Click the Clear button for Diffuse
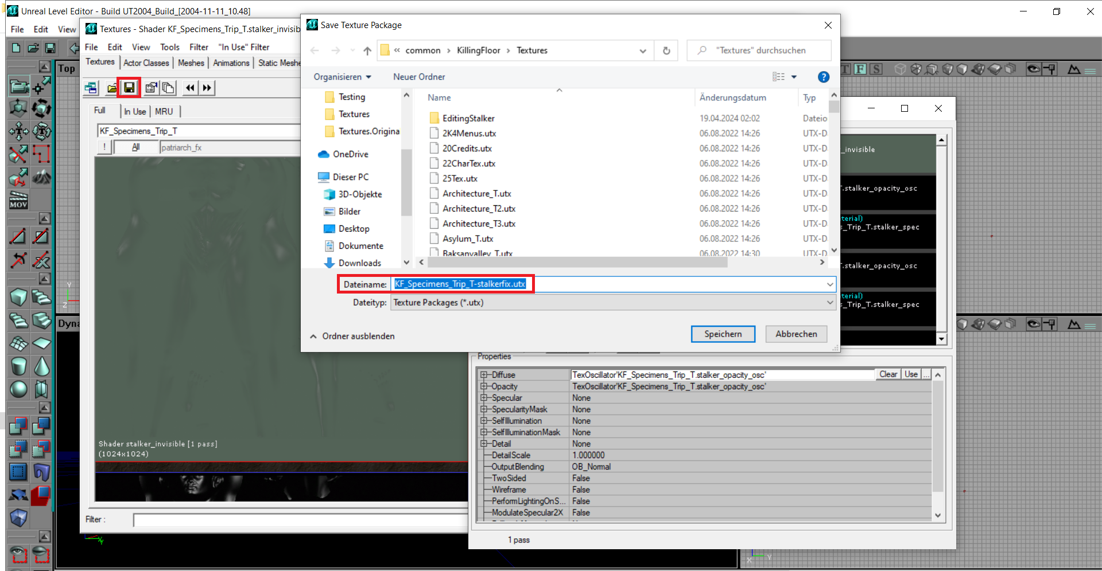1102x571 pixels. coord(888,374)
